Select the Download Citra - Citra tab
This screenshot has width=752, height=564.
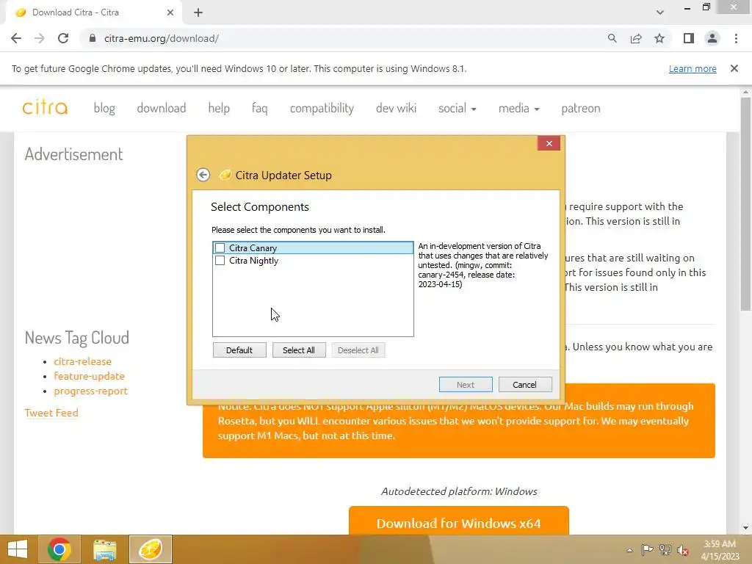pyautogui.click(x=93, y=12)
